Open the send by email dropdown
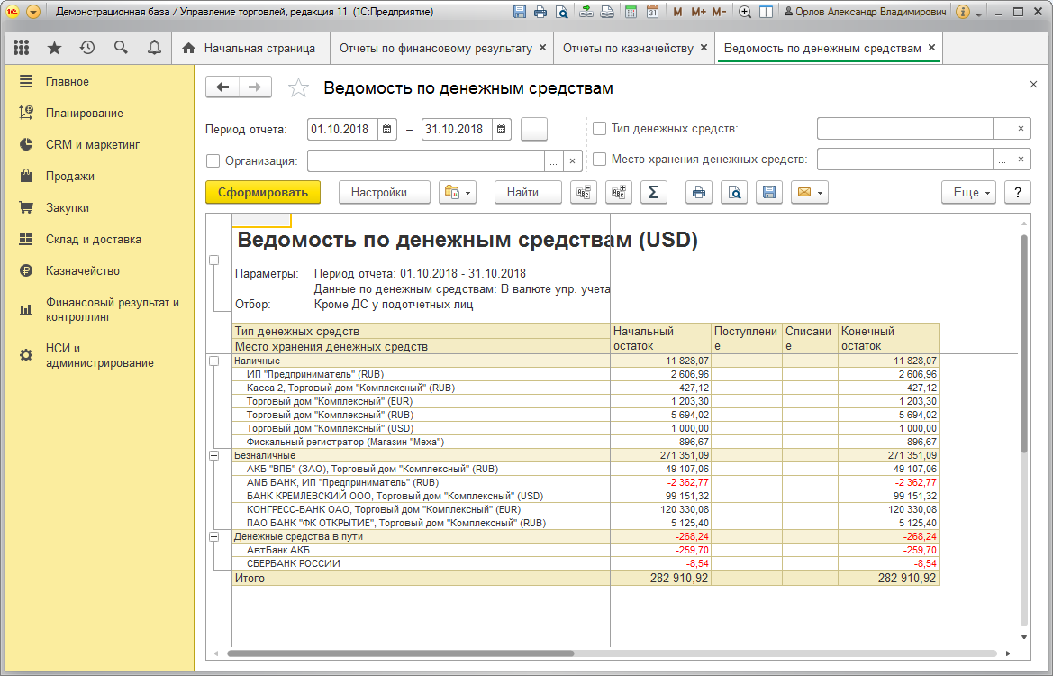1053x676 pixels. click(809, 193)
